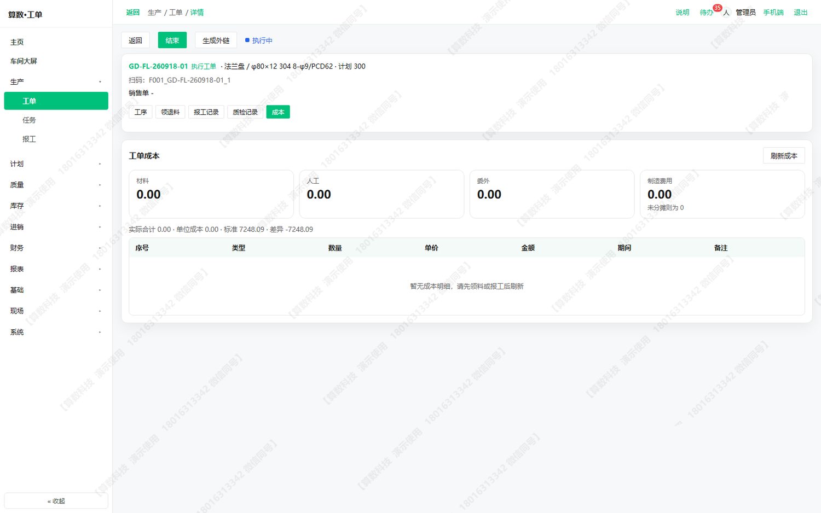Image resolution: width=821 pixels, height=513 pixels.
Task: Select the 成本 tab
Action: (x=278, y=112)
